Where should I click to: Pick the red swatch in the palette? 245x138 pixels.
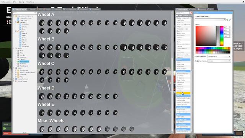click(x=197, y=48)
